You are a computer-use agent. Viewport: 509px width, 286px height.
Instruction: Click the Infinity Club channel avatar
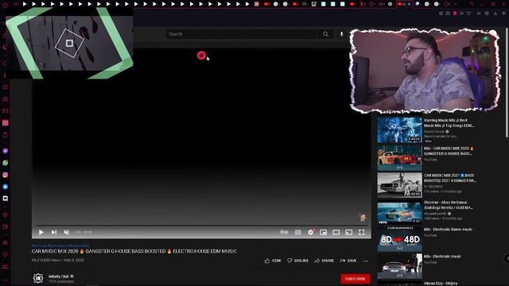pos(38,278)
